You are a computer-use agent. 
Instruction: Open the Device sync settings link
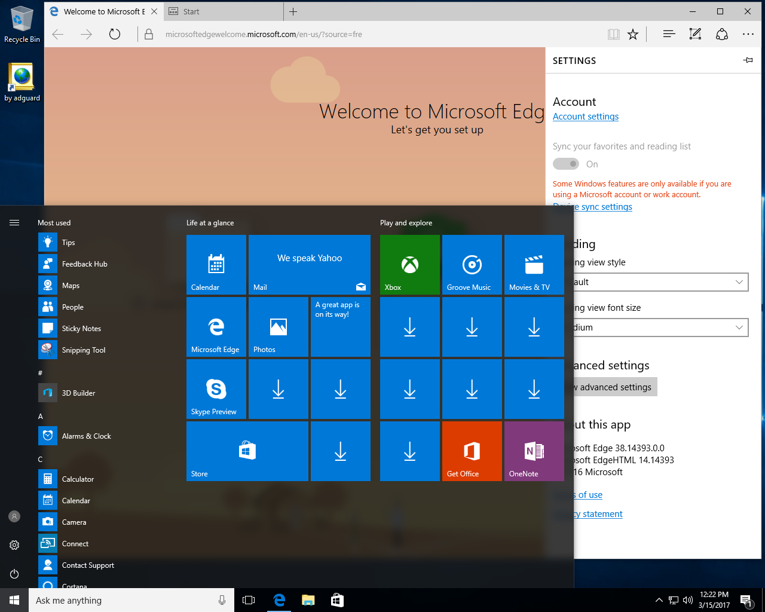[592, 207]
